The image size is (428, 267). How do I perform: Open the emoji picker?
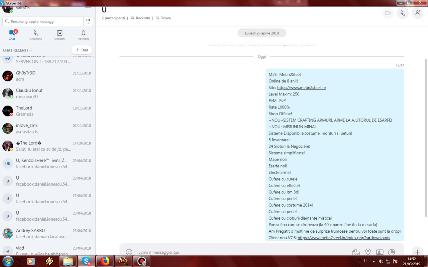[x=129, y=252]
